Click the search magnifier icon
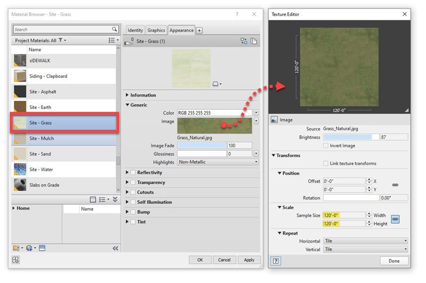This screenshot has width=426, height=283. click(x=114, y=30)
